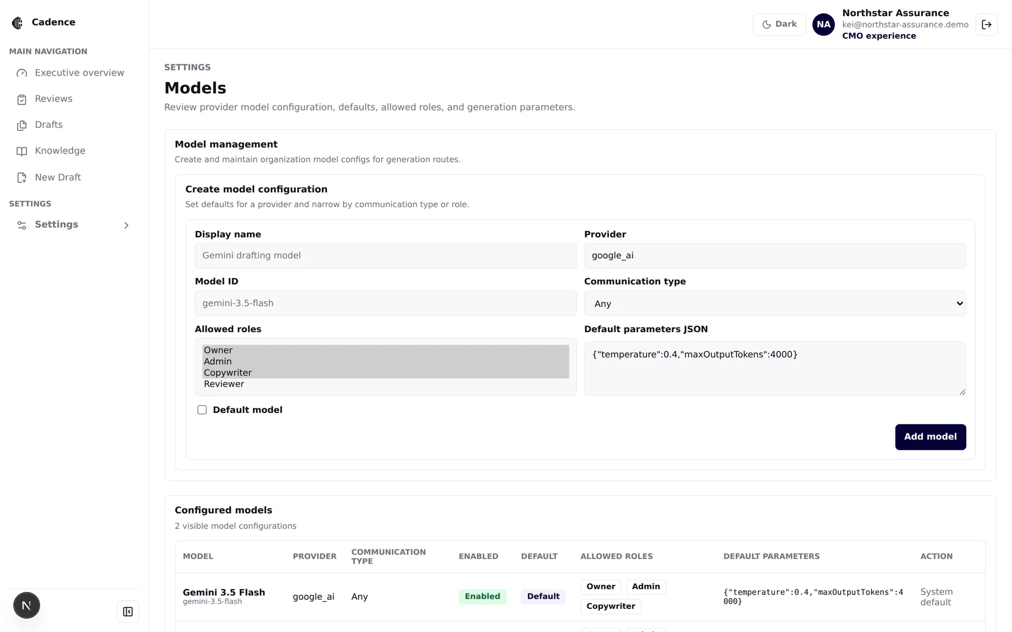1012x632 pixels.
Task: Click the Configured models heading
Action: pos(223,511)
